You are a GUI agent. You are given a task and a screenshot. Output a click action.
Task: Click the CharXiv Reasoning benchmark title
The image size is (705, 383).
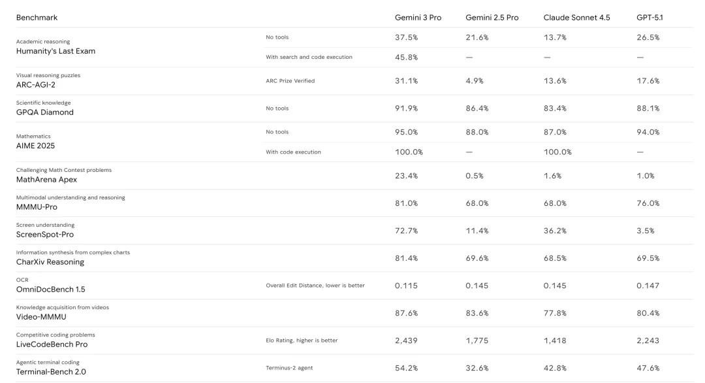tap(50, 261)
